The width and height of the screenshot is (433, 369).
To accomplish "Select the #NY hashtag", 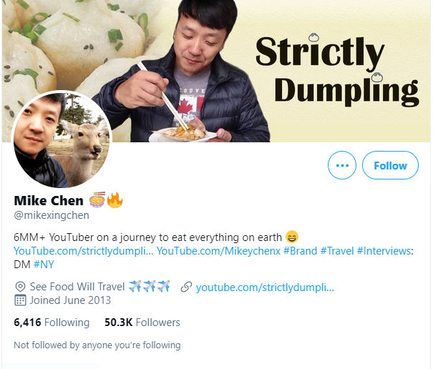I will click(x=44, y=265).
